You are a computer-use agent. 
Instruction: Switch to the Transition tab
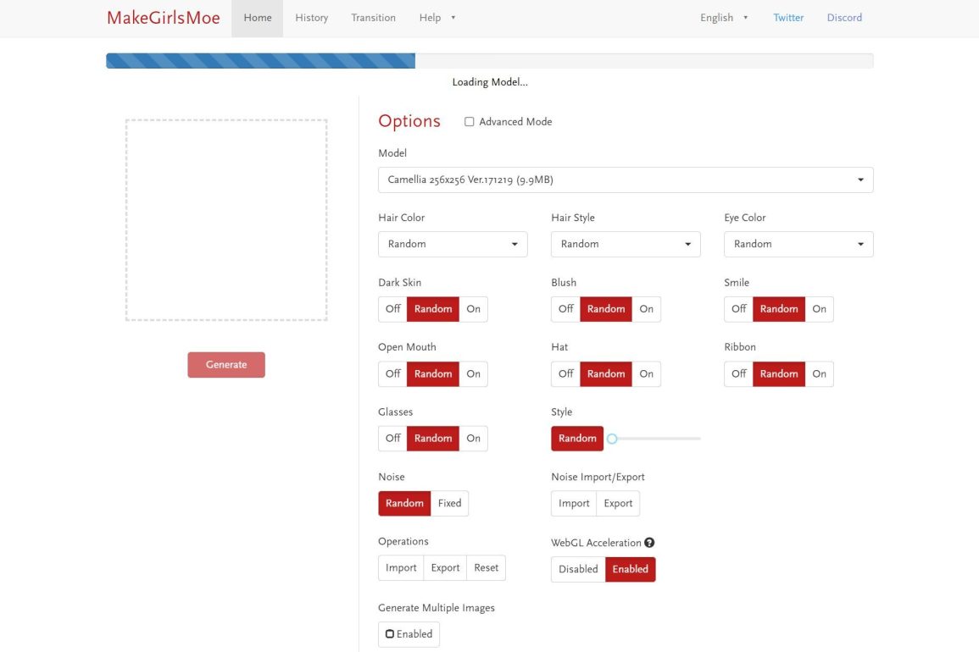pos(373,18)
